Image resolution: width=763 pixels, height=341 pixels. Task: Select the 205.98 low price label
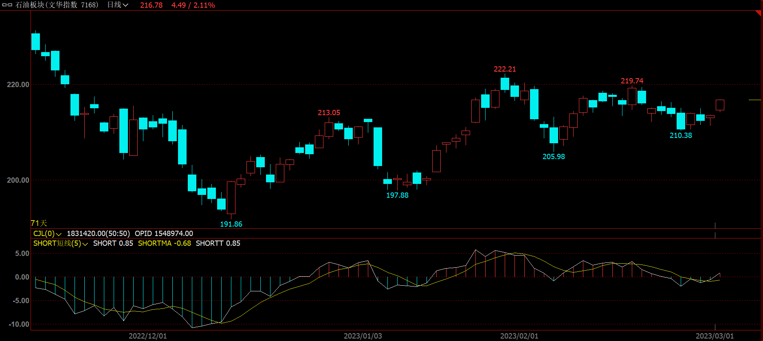pos(554,157)
